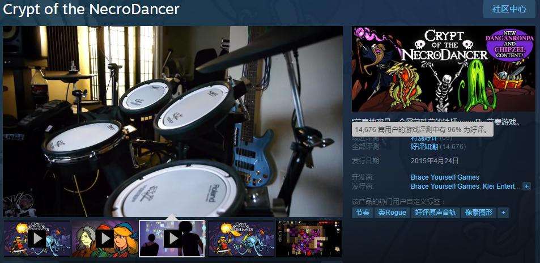Open Klei Entertainment publisher link
540x263 pixels.
tap(501, 186)
